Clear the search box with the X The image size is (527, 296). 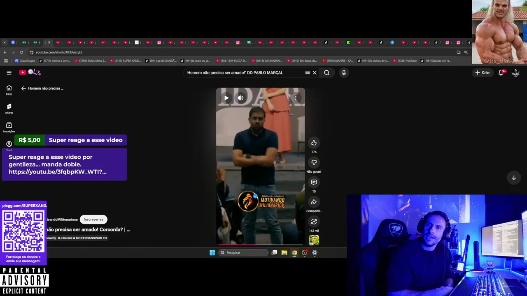[x=315, y=73]
